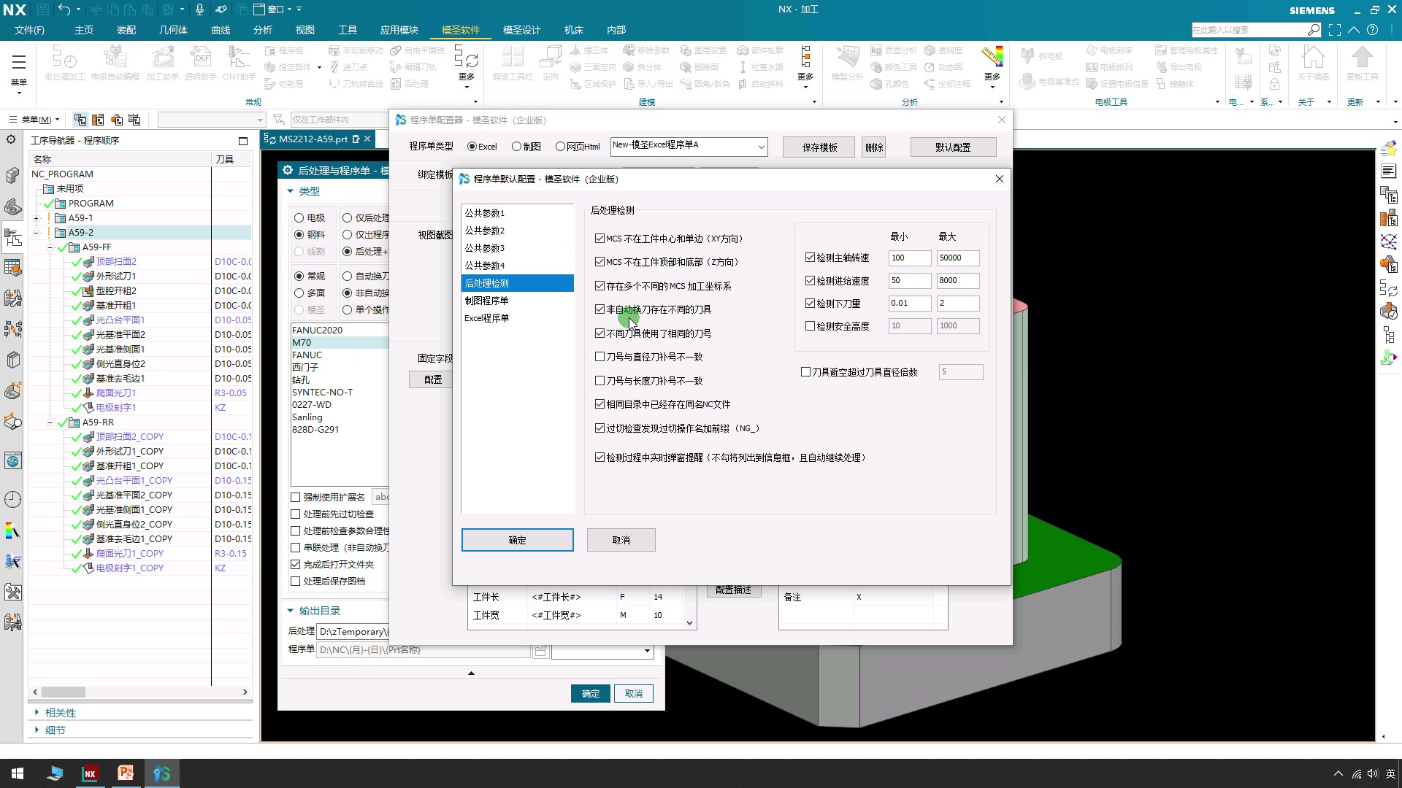
Task: Click the 默认配置 button
Action: (x=953, y=147)
